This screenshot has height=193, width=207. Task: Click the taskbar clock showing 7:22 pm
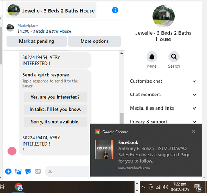[x=180, y=187]
